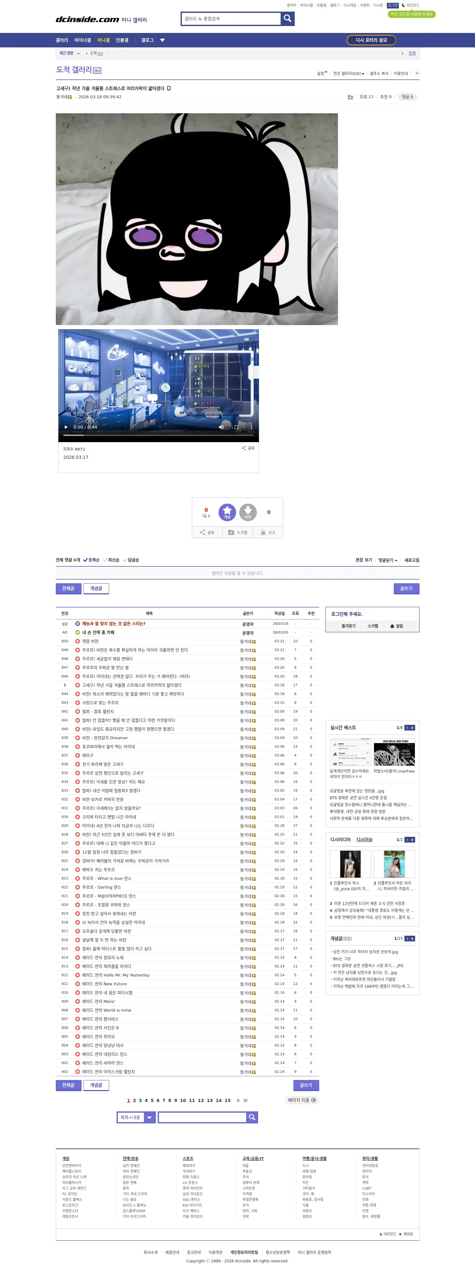
Task: Click upper 글쓰기 write button
Action: (x=407, y=588)
